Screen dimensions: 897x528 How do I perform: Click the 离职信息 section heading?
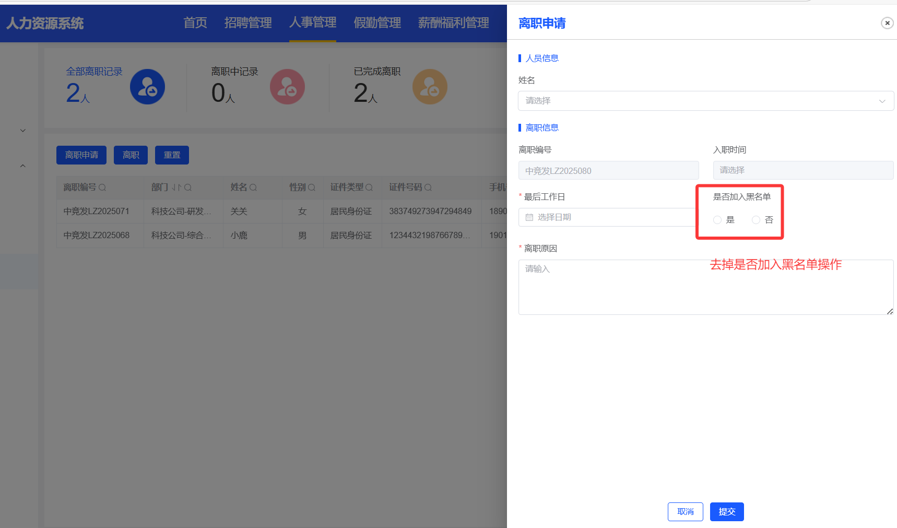[x=542, y=128]
